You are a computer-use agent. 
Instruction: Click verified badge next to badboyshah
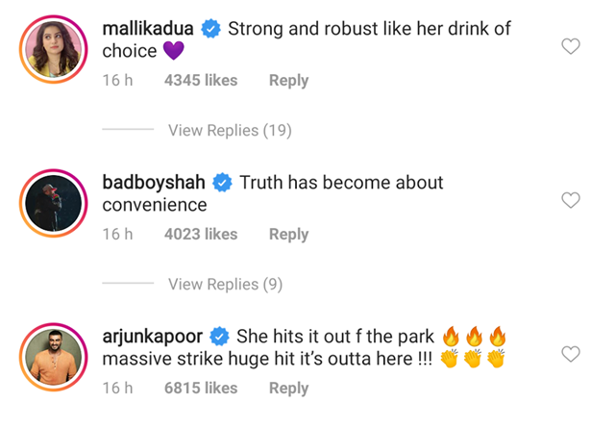click(x=222, y=183)
